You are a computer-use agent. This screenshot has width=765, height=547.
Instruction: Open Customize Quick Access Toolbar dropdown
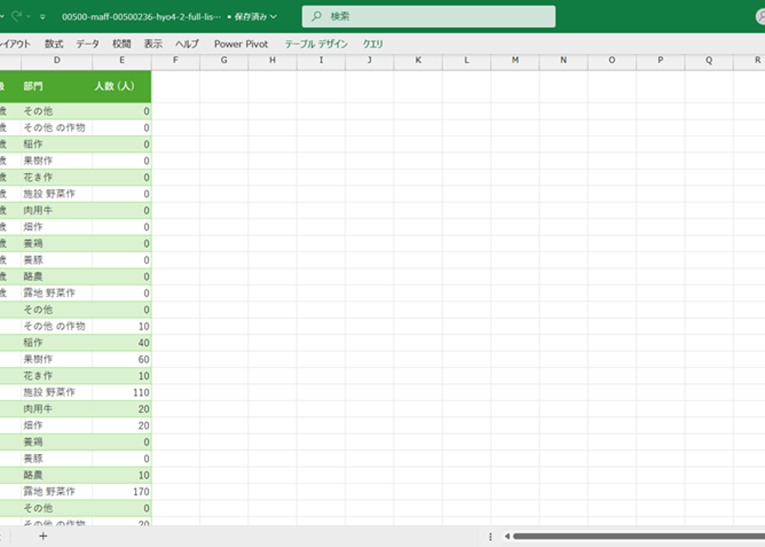coord(43,17)
